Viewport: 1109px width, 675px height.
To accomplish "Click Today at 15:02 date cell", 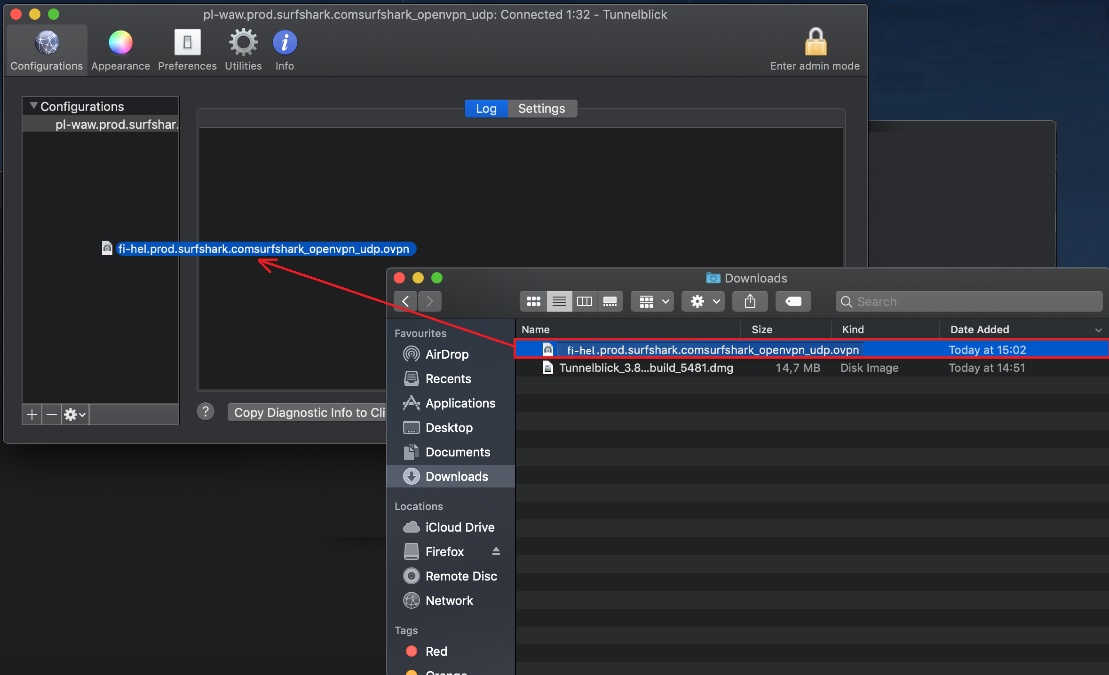I will tap(987, 350).
